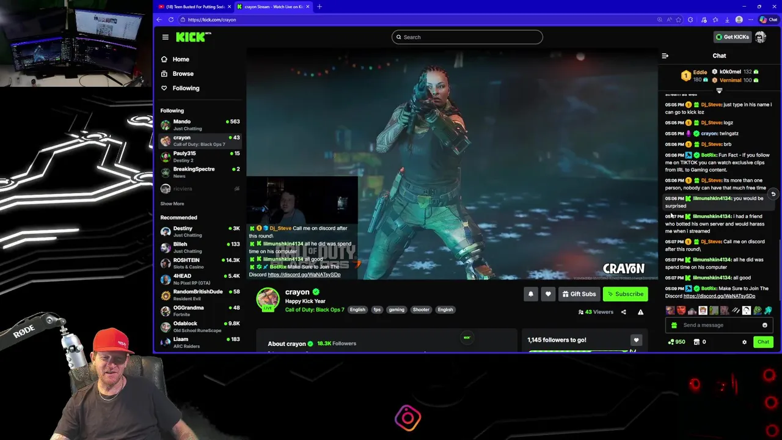
Task: Open Odablock channel in Recommended
Action: pos(200,326)
